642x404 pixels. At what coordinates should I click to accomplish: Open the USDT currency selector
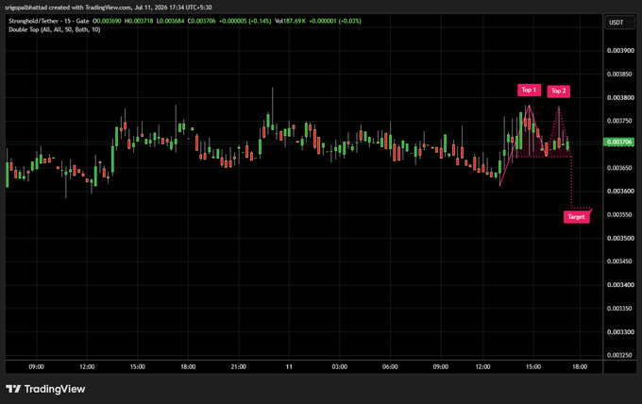[620, 23]
